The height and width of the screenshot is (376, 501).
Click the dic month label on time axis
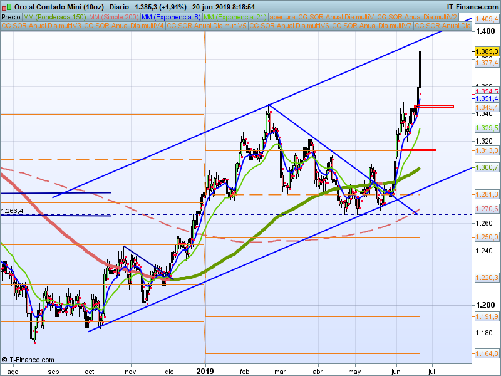(169, 372)
